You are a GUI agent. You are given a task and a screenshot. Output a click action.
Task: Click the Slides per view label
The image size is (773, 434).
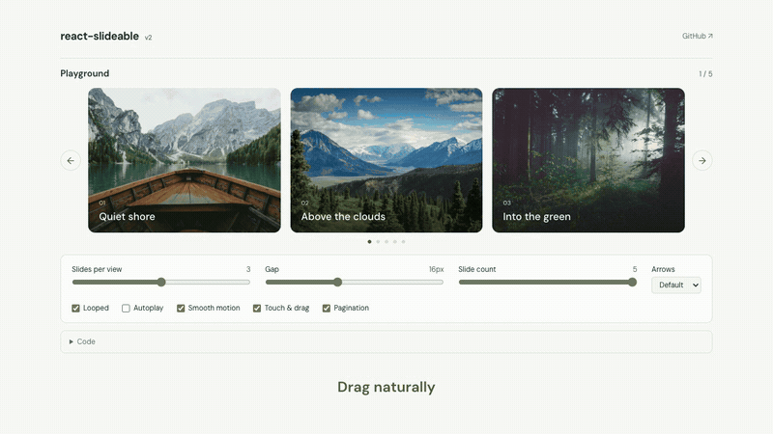click(97, 269)
